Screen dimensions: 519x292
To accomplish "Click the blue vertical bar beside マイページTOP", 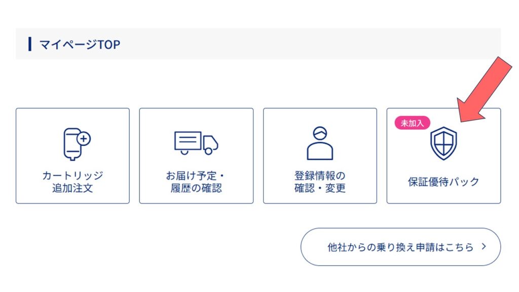I will click(x=30, y=44).
